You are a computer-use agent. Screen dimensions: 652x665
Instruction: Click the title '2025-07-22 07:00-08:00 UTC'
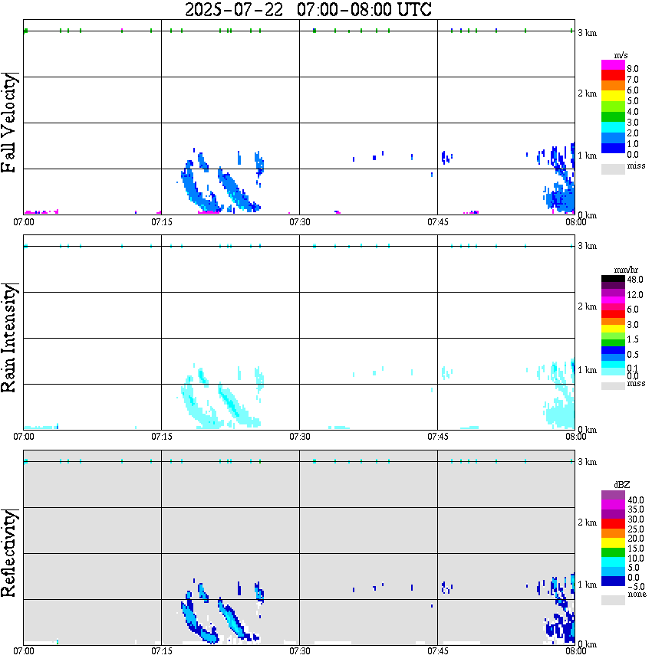pos(308,9)
